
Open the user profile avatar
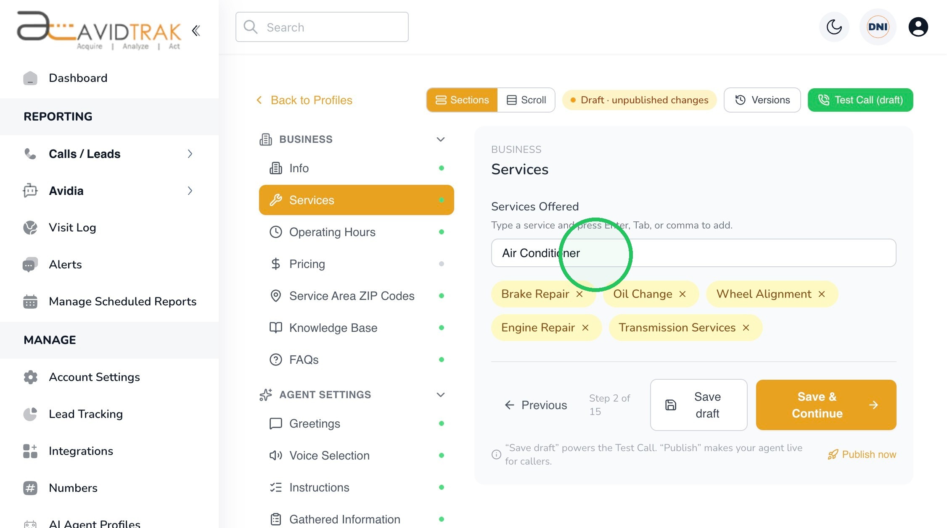click(x=918, y=27)
